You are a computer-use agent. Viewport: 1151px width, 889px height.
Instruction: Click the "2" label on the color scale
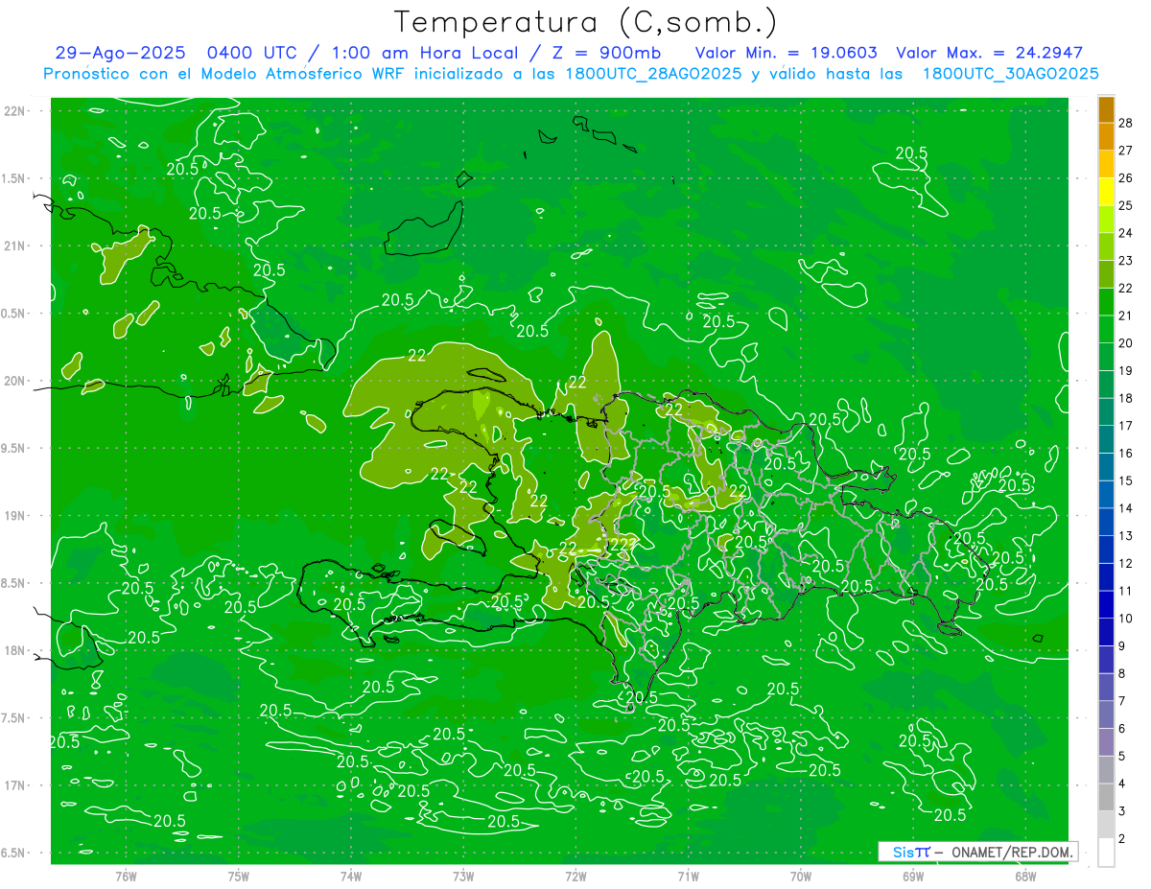click(1122, 838)
